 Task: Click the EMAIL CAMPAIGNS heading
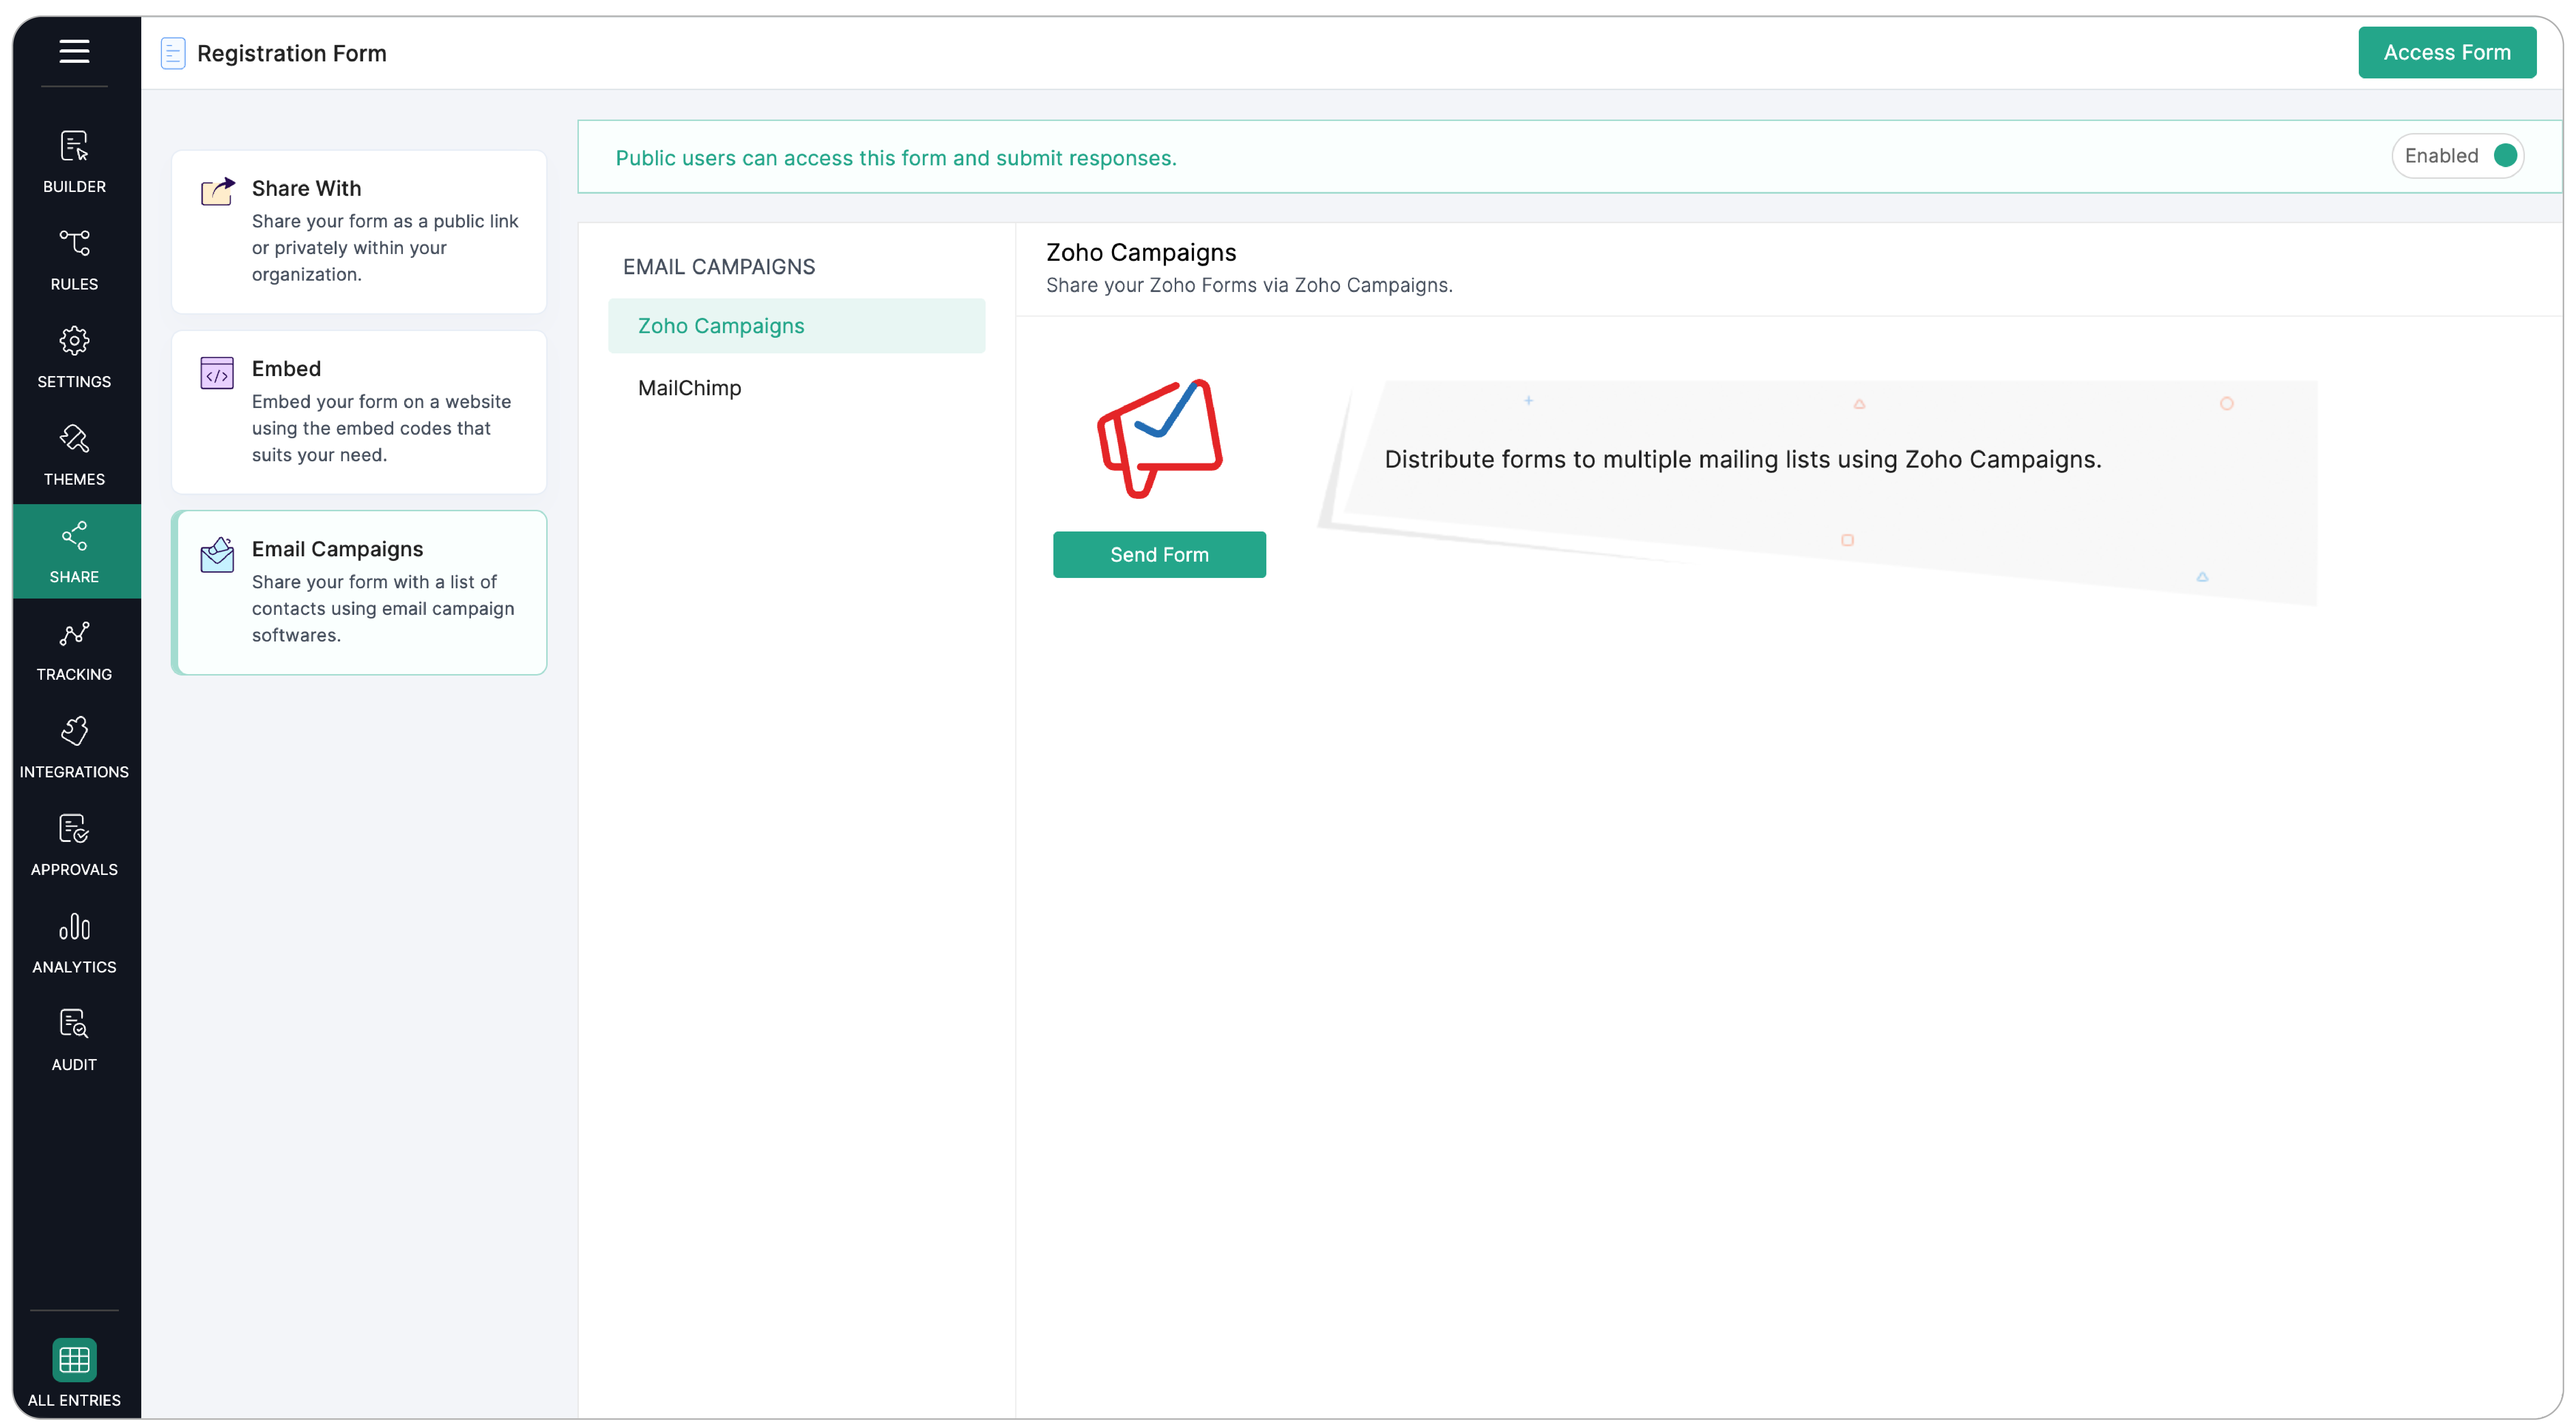coord(719,267)
